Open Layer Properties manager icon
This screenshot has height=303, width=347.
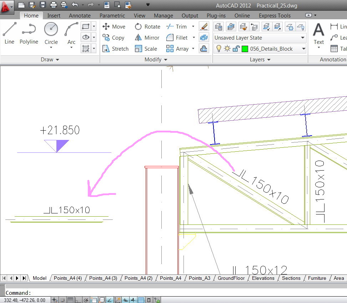[x=219, y=27]
